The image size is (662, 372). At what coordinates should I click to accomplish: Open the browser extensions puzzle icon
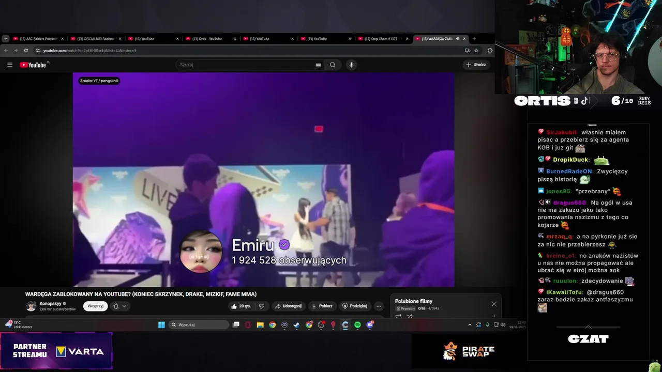coord(490,50)
